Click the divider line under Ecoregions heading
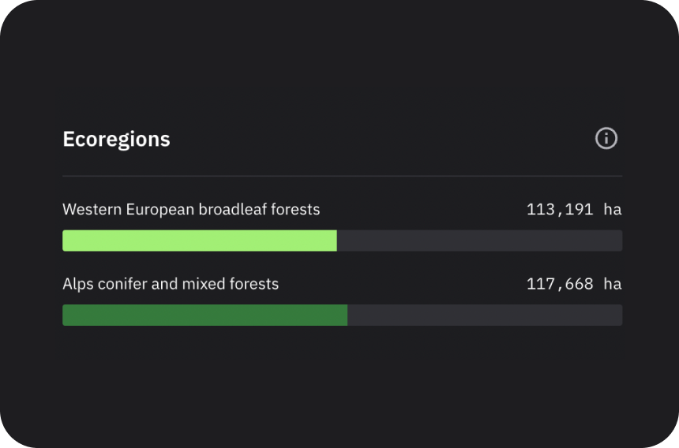 (x=342, y=176)
